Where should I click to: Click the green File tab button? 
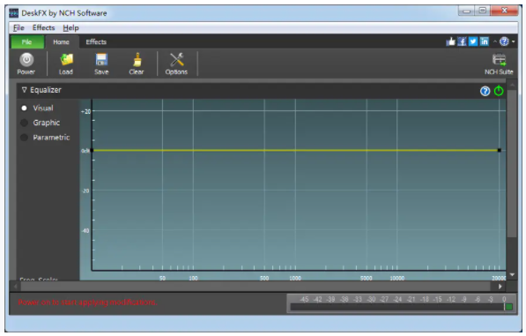(27, 42)
